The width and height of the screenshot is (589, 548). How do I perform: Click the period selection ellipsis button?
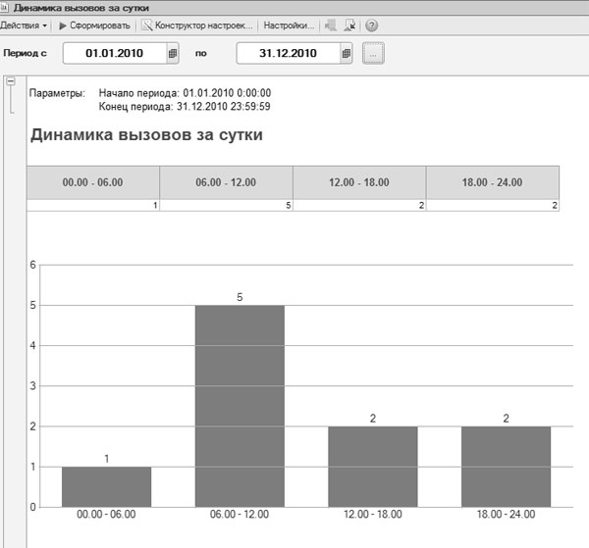pyautogui.click(x=373, y=53)
